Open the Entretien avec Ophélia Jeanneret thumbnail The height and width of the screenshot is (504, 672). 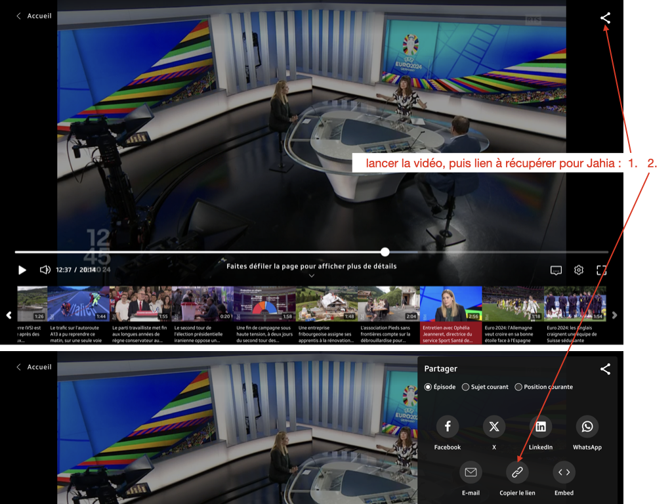click(451, 303)
